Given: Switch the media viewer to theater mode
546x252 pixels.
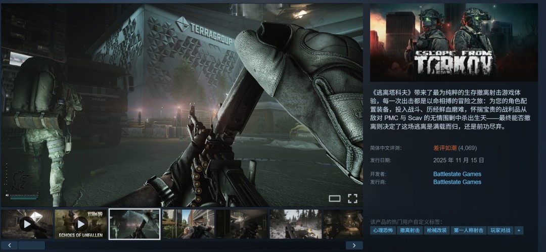Looking at the screenshot, I should point(335,198).
